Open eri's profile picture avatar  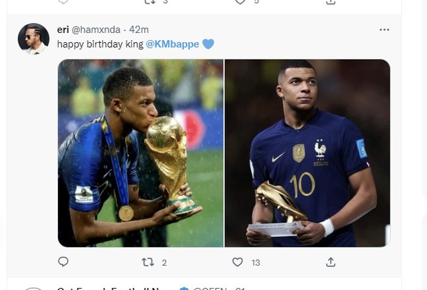click(x=33, y=38)
